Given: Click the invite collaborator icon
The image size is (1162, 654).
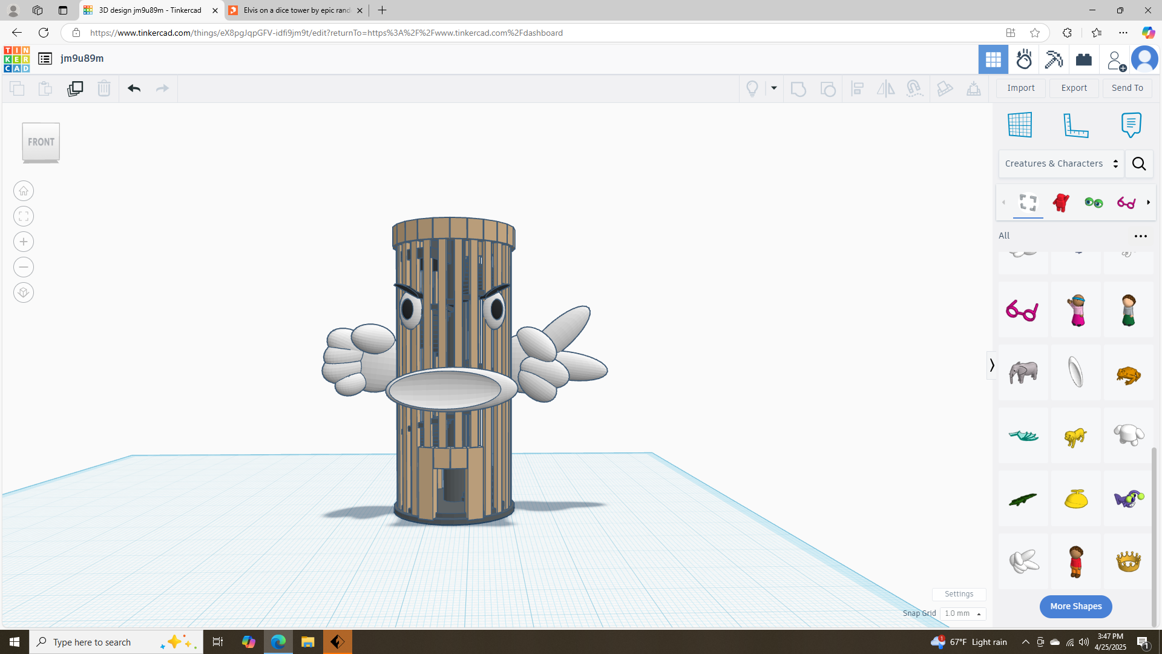Looking at the screenshot, I should 1115,60.
